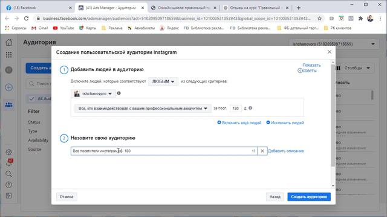
Task: Open a new browser tab
Action: 299,8
